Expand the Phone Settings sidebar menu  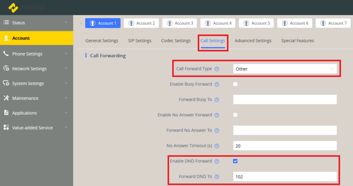pos(37,53)
